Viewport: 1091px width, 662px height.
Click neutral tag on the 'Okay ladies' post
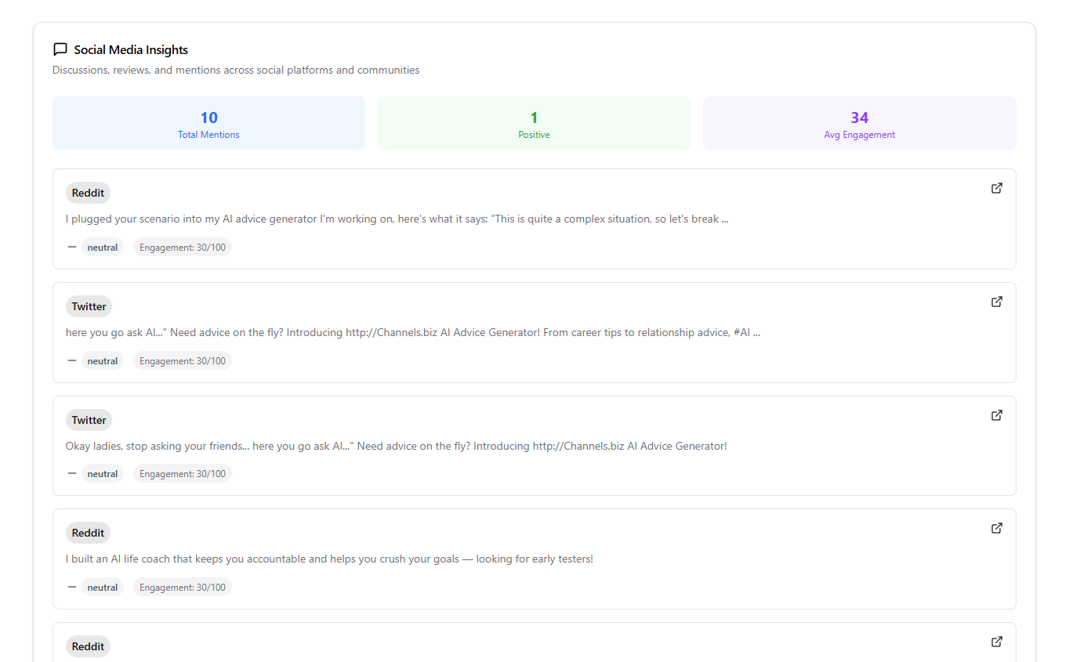(x=103, y=474)
